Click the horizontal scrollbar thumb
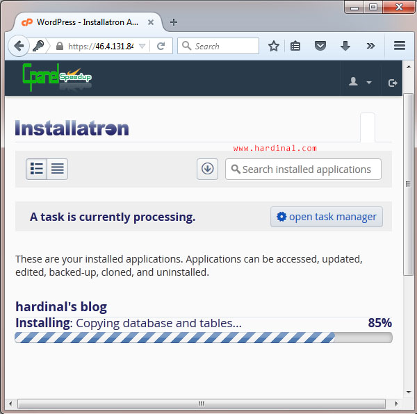417x414 pixels. (202, 404)
